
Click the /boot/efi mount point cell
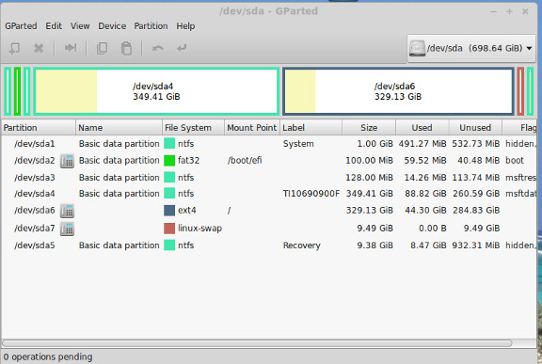tap(245, 161)
